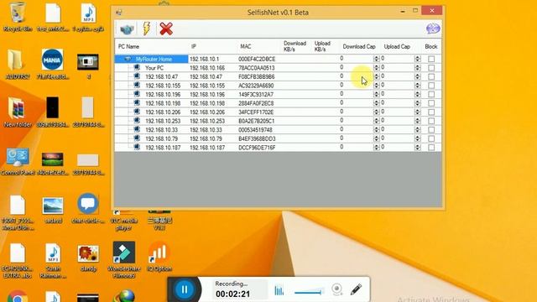This screenshot has width=537, height=302.
Task: Click the network discovery toolbar icon in SelfishNet
Action: pyautogui.click(x=127, y=29)
